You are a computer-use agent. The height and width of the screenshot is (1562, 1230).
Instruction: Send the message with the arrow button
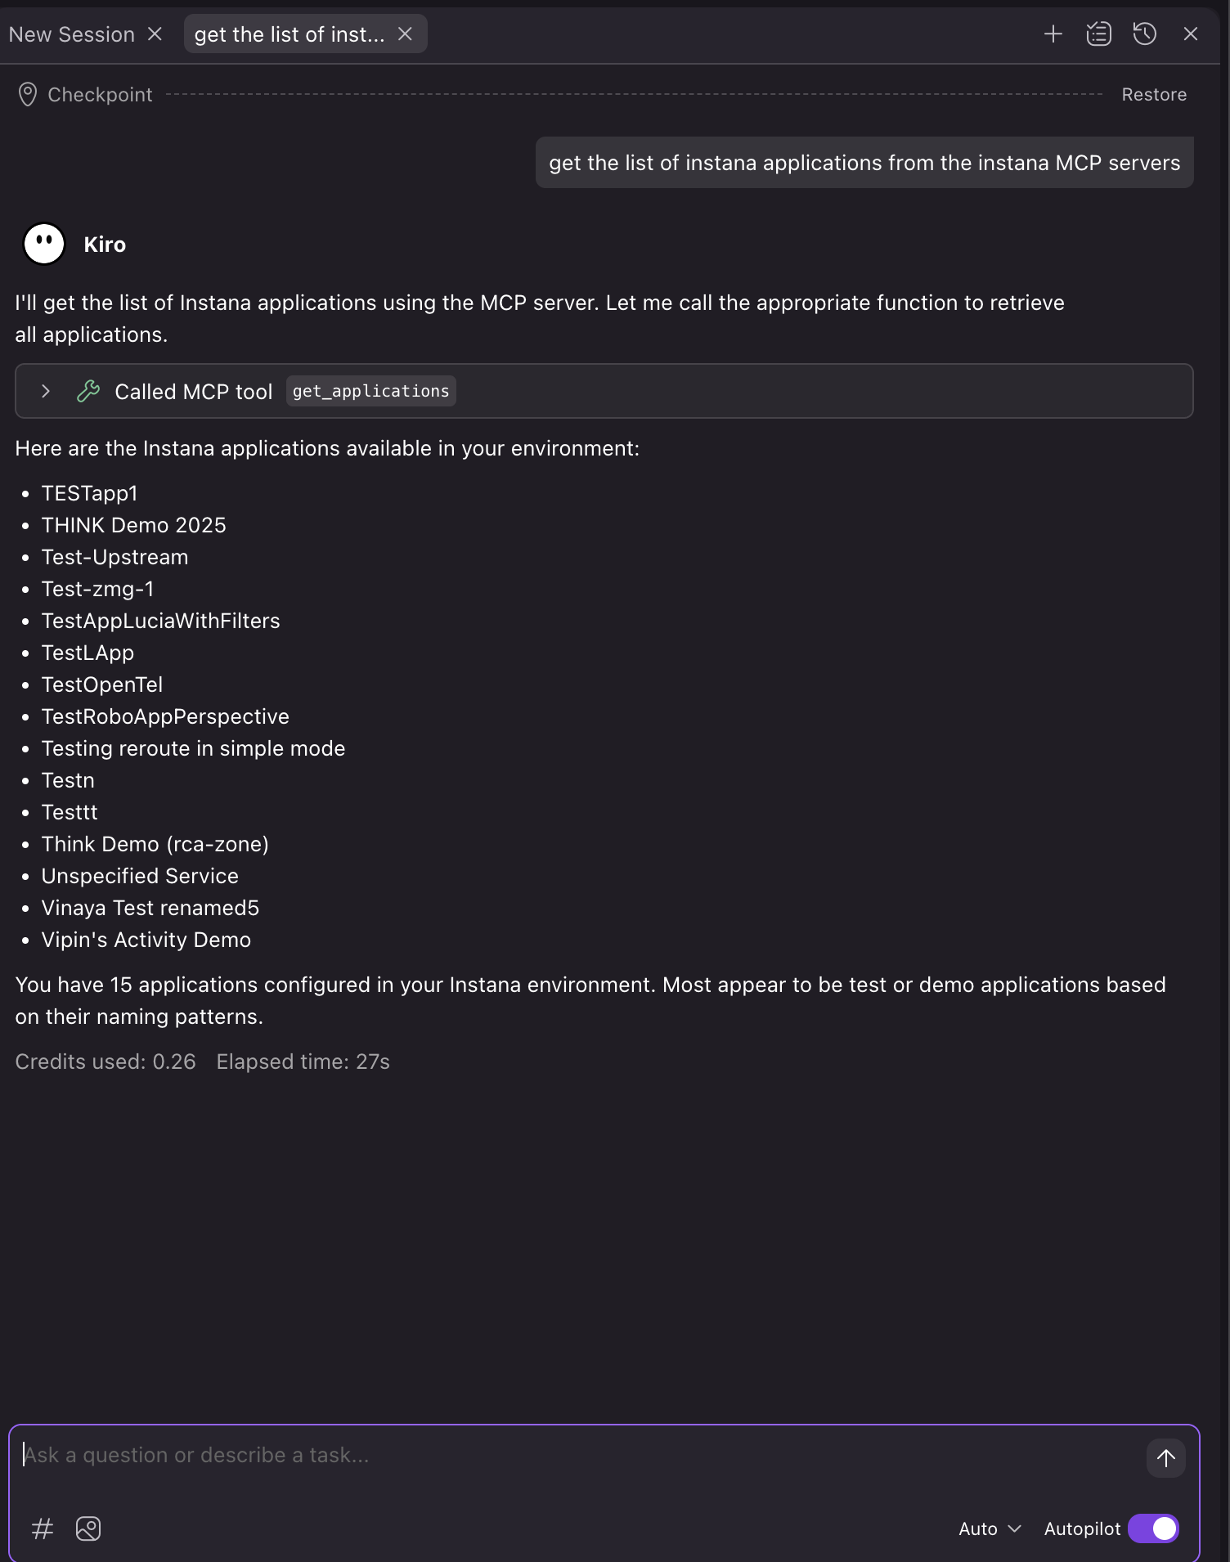1165,1457
